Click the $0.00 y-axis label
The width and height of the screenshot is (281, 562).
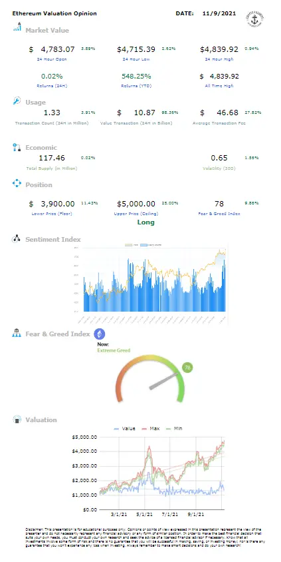pos(90,509)
